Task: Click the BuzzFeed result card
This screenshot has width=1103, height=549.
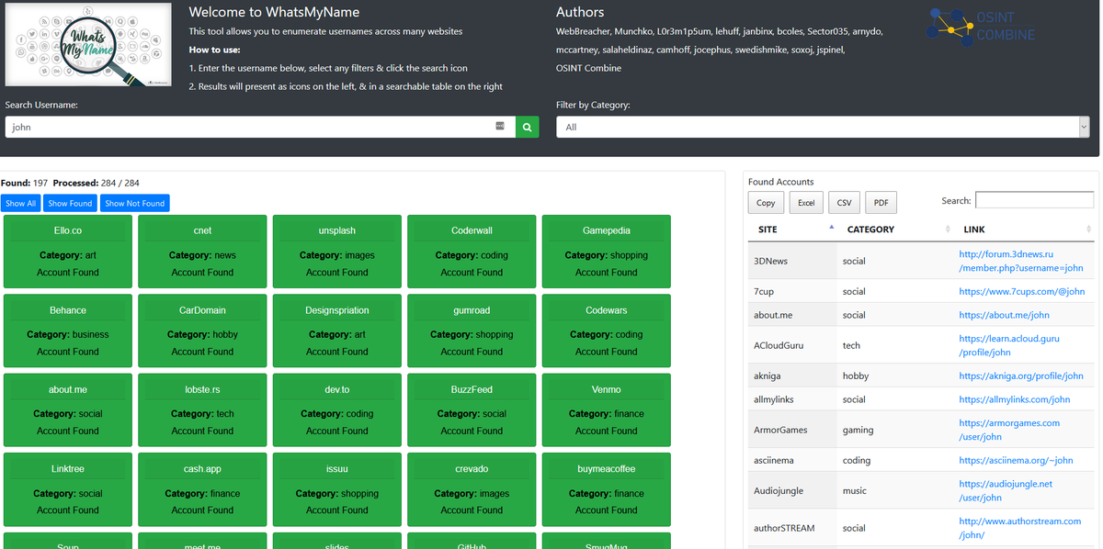Action: tap(472, 409)
